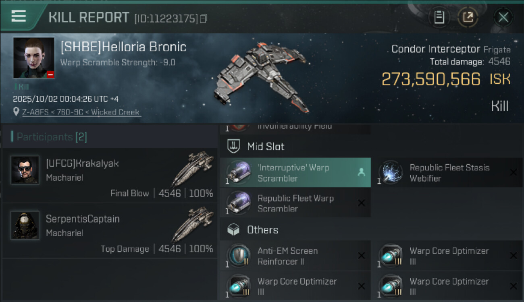Close the kill report window
The height and width of the screenshot is (302, 524).
click(503, 17)
